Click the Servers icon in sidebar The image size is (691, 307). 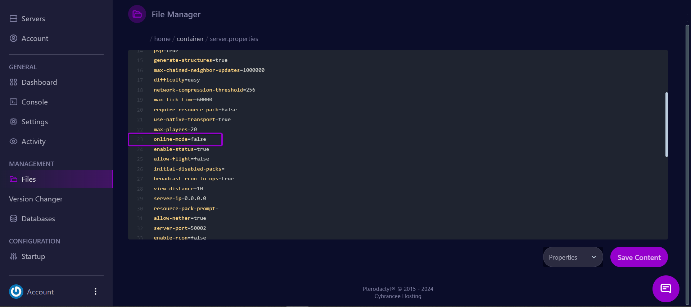13,19
